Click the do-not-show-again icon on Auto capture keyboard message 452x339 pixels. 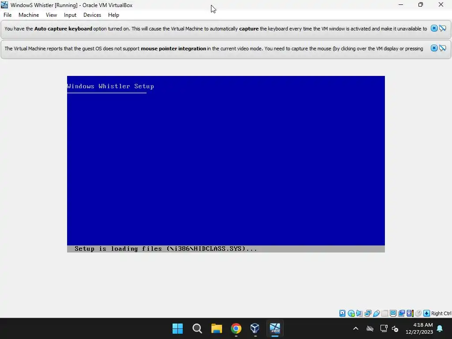coord(442,28)
